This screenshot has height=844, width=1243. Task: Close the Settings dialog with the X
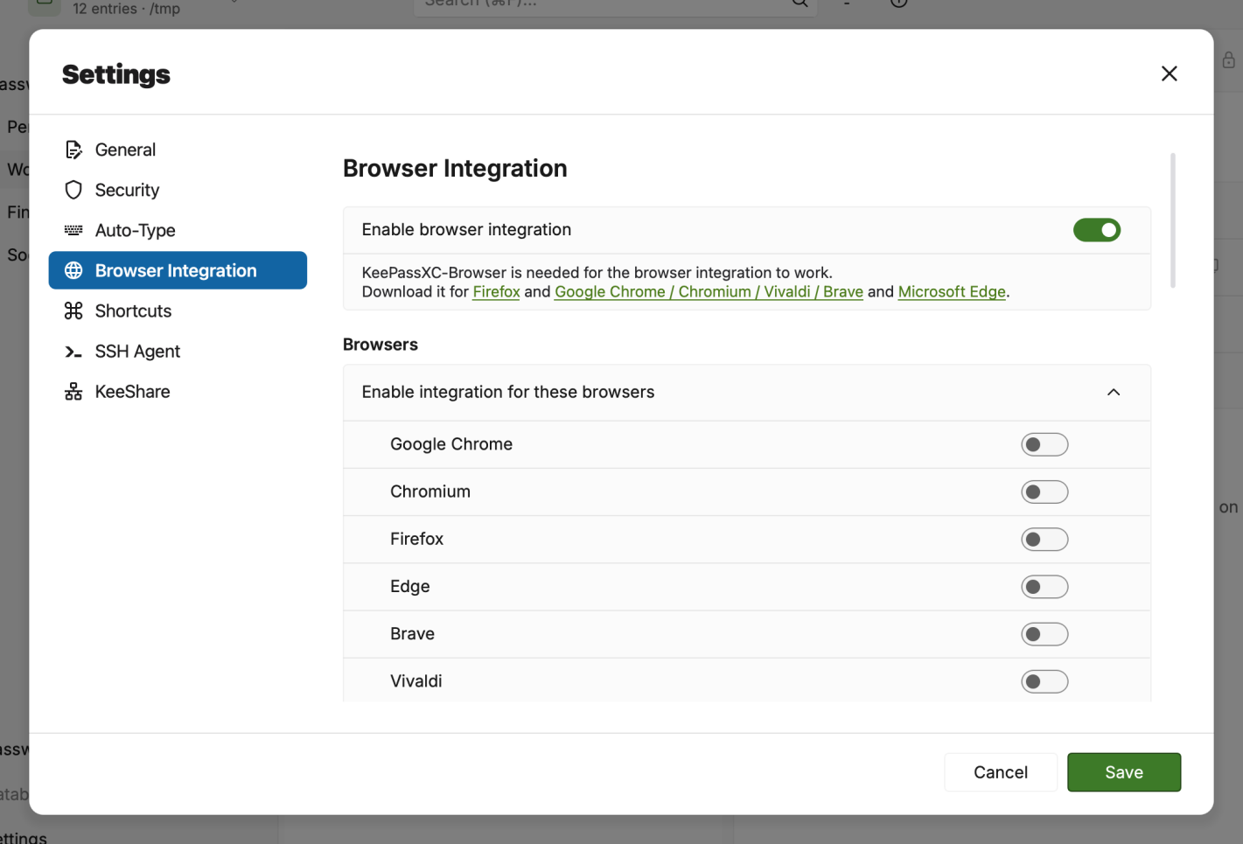pyautogui.click(x=1169, y=73)
